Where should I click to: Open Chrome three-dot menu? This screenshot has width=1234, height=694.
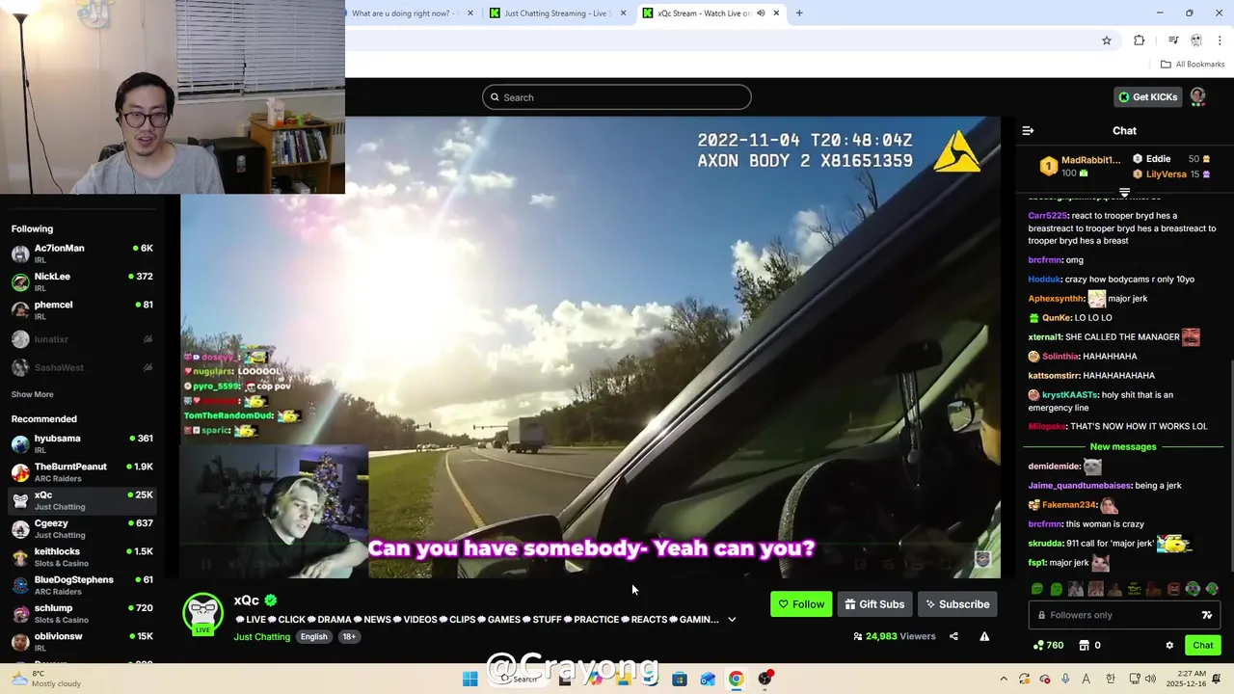(x=1221, y=40)
